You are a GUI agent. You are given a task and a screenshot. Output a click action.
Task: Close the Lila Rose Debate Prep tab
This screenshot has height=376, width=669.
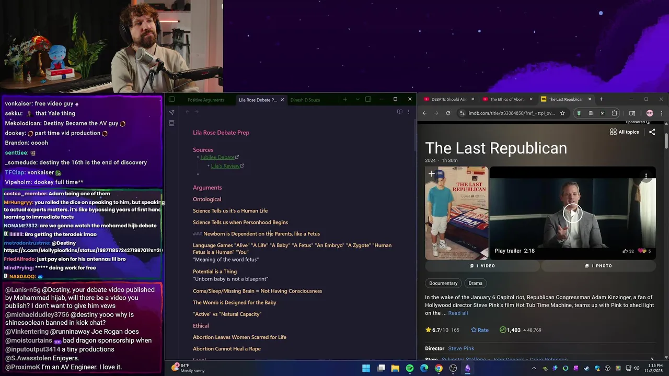coord(282,100)
